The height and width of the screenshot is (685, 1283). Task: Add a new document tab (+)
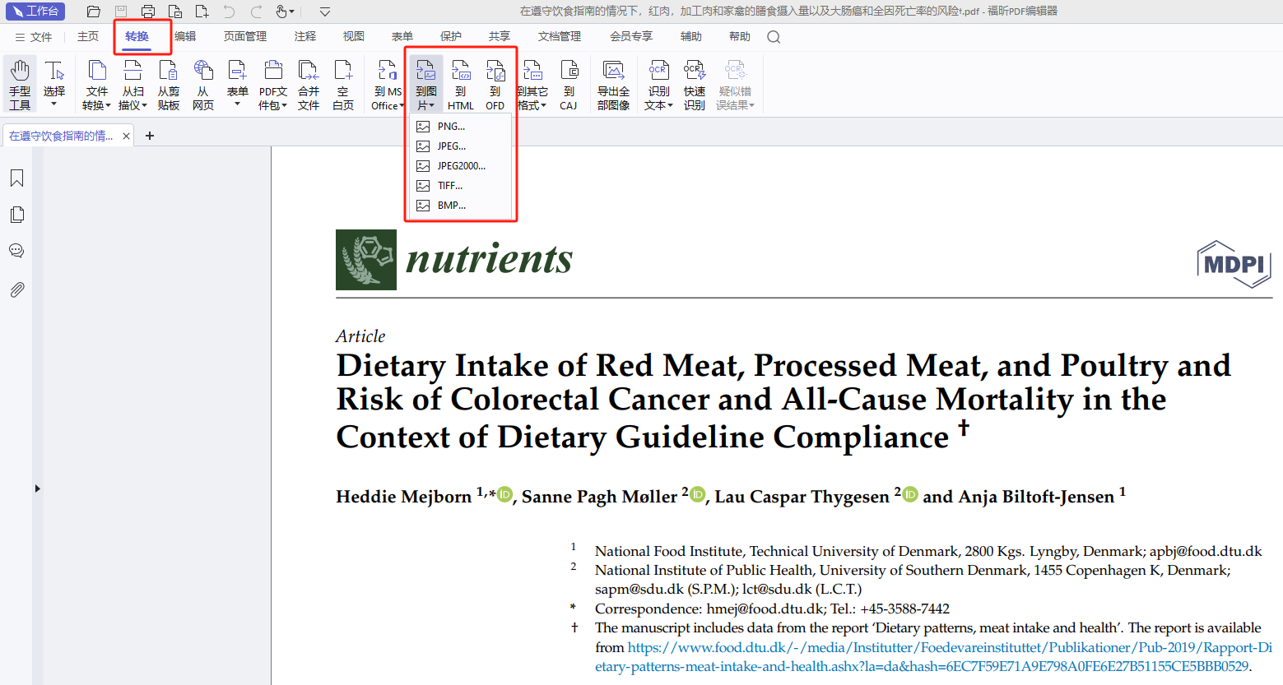(150, 136)
